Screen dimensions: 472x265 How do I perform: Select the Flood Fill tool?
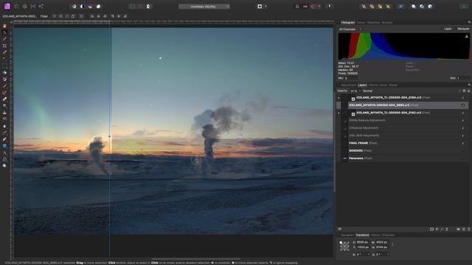[4, 72]
